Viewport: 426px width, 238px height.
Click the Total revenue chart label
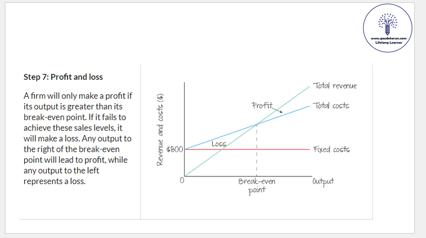[x=335, y=86]
